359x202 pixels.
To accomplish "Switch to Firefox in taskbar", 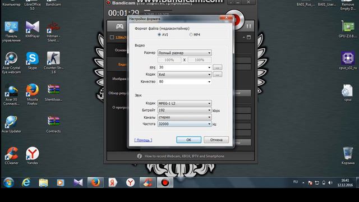I will (95, 182).
